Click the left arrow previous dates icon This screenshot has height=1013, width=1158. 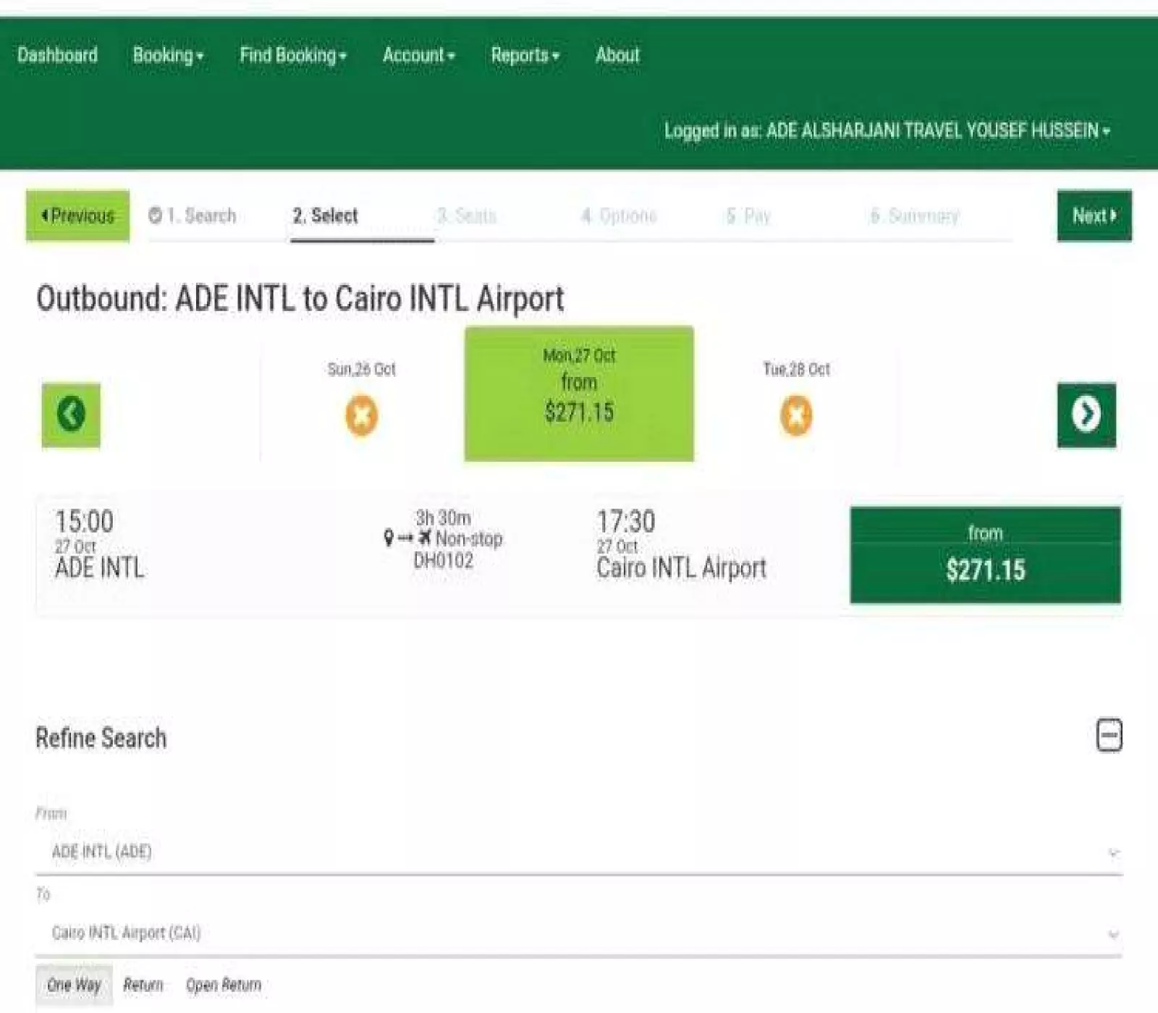point(71,415)
